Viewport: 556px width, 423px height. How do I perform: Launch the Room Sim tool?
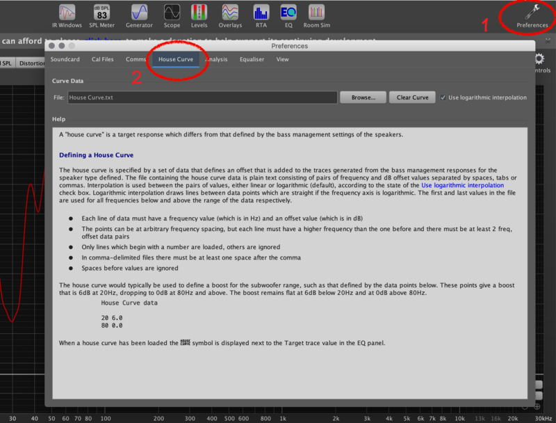tap(316, 14)
